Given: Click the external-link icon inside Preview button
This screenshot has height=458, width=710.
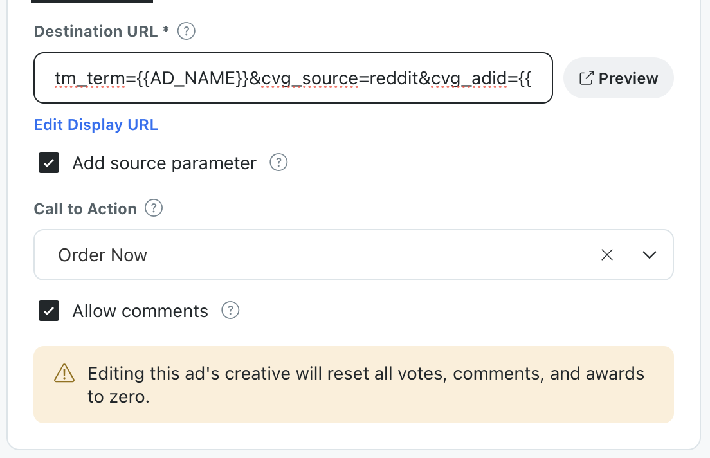Looking at the screenshot, I should 587,78.
